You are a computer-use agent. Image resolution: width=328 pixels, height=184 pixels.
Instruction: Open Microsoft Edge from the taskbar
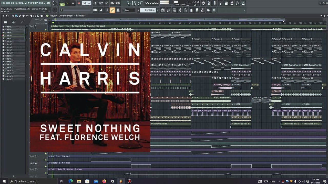pyautogui.click(x=71, y=181)
